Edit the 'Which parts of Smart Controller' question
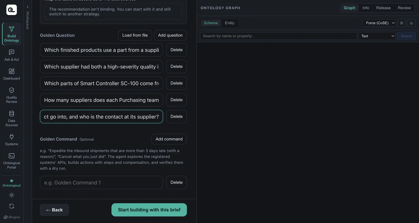 point(101,83)
